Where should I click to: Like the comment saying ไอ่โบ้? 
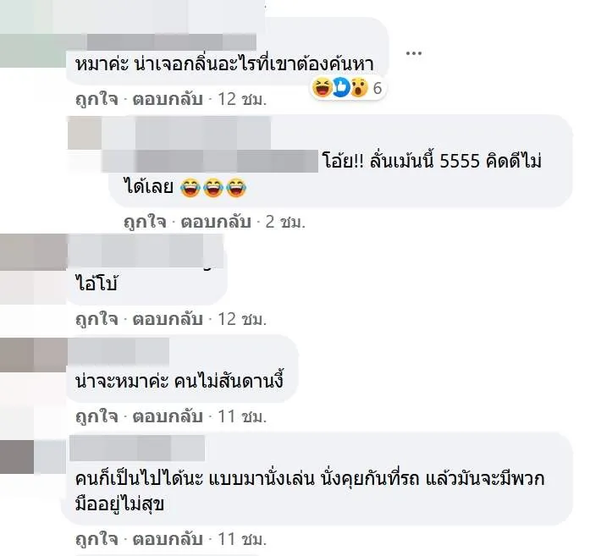pos(96,319)
